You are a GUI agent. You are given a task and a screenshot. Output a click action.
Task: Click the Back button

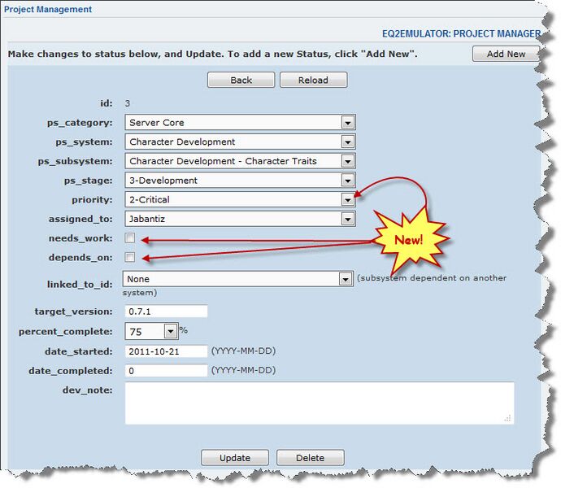[241, 80]
